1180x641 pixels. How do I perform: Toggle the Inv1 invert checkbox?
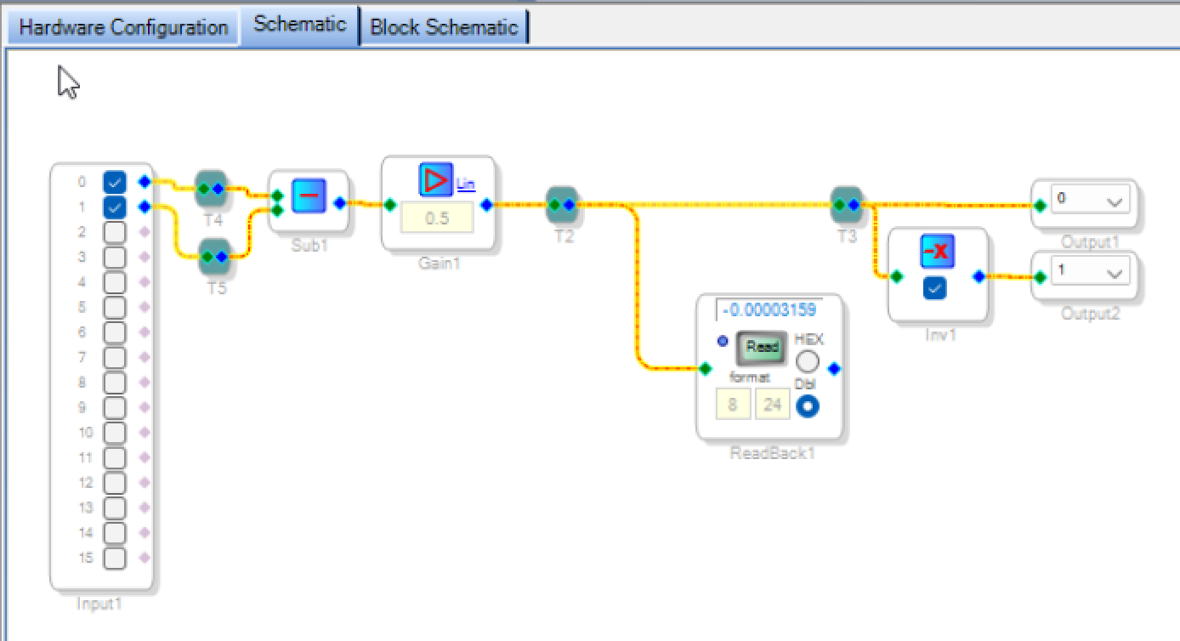935,289
